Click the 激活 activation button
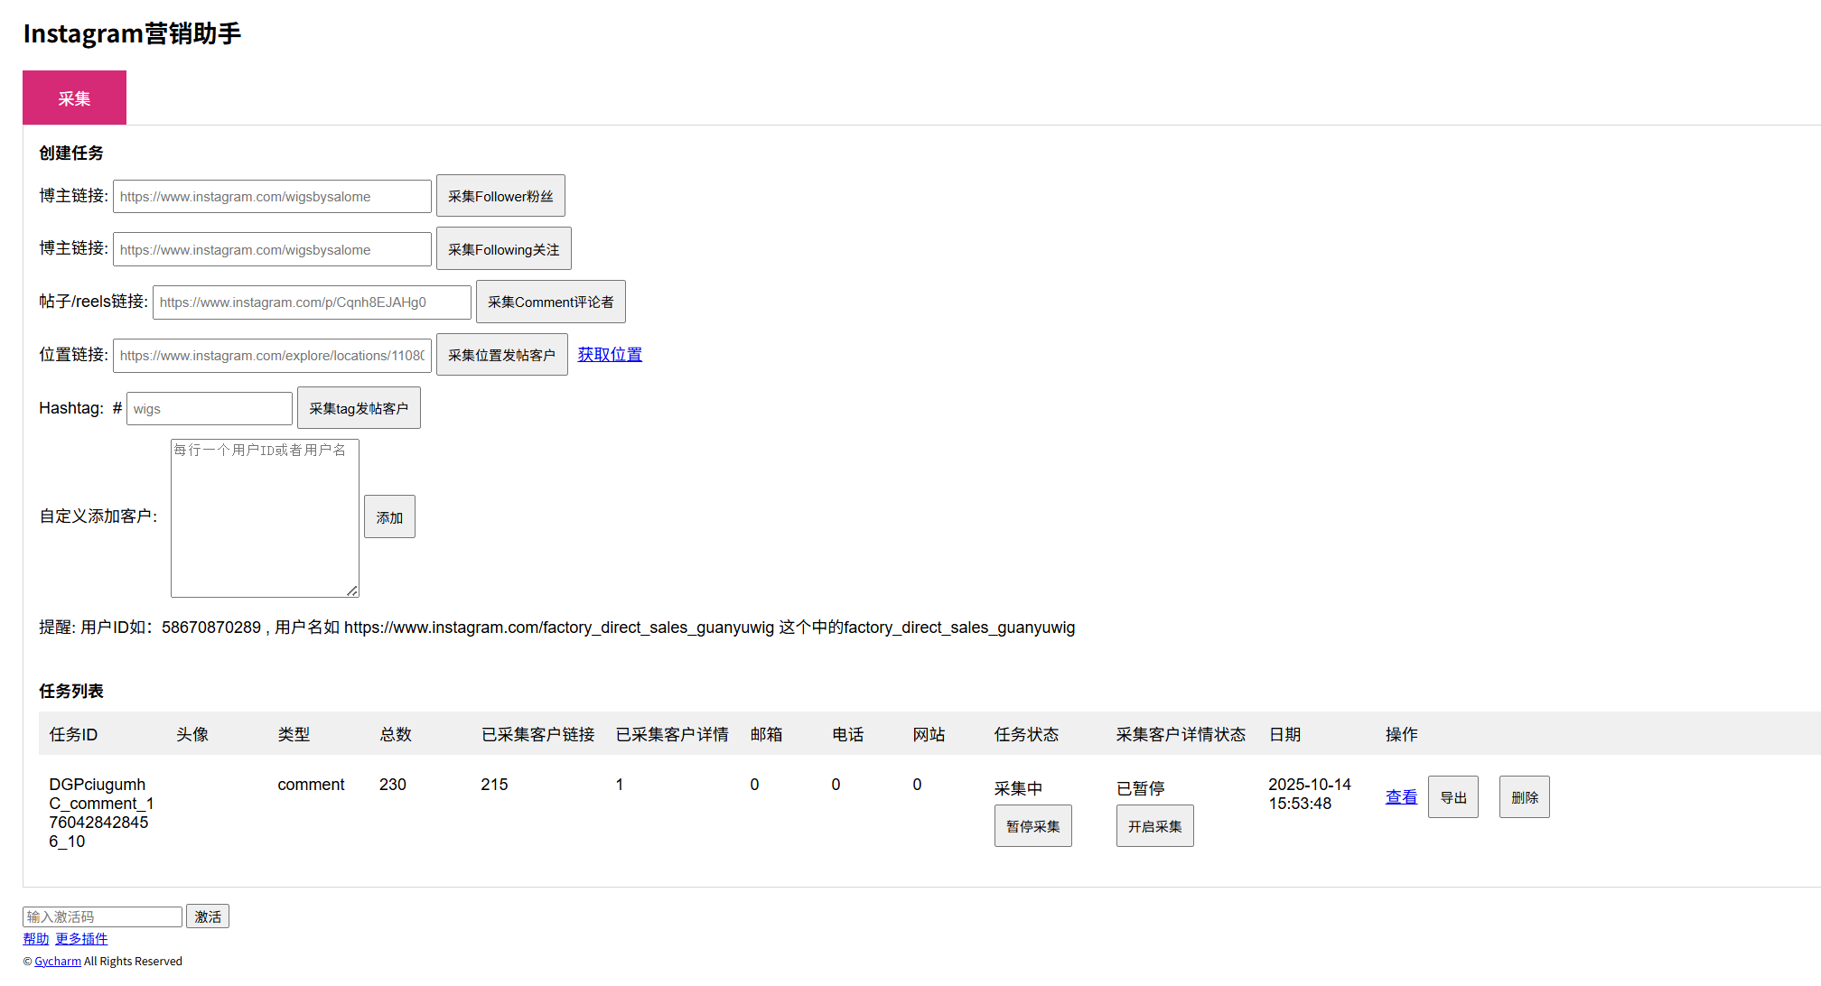This screenshot has width=1821, height=986. tap(208, 916)
